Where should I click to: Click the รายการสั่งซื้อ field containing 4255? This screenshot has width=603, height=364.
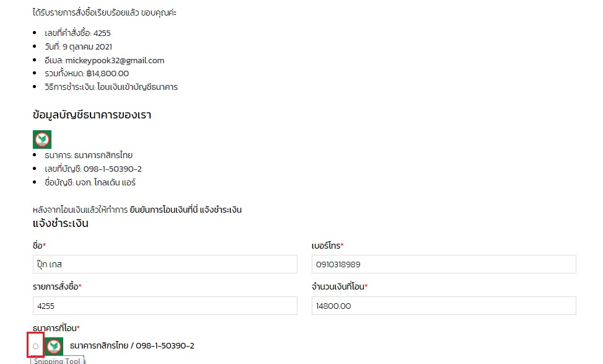click(x=165, y=306)
